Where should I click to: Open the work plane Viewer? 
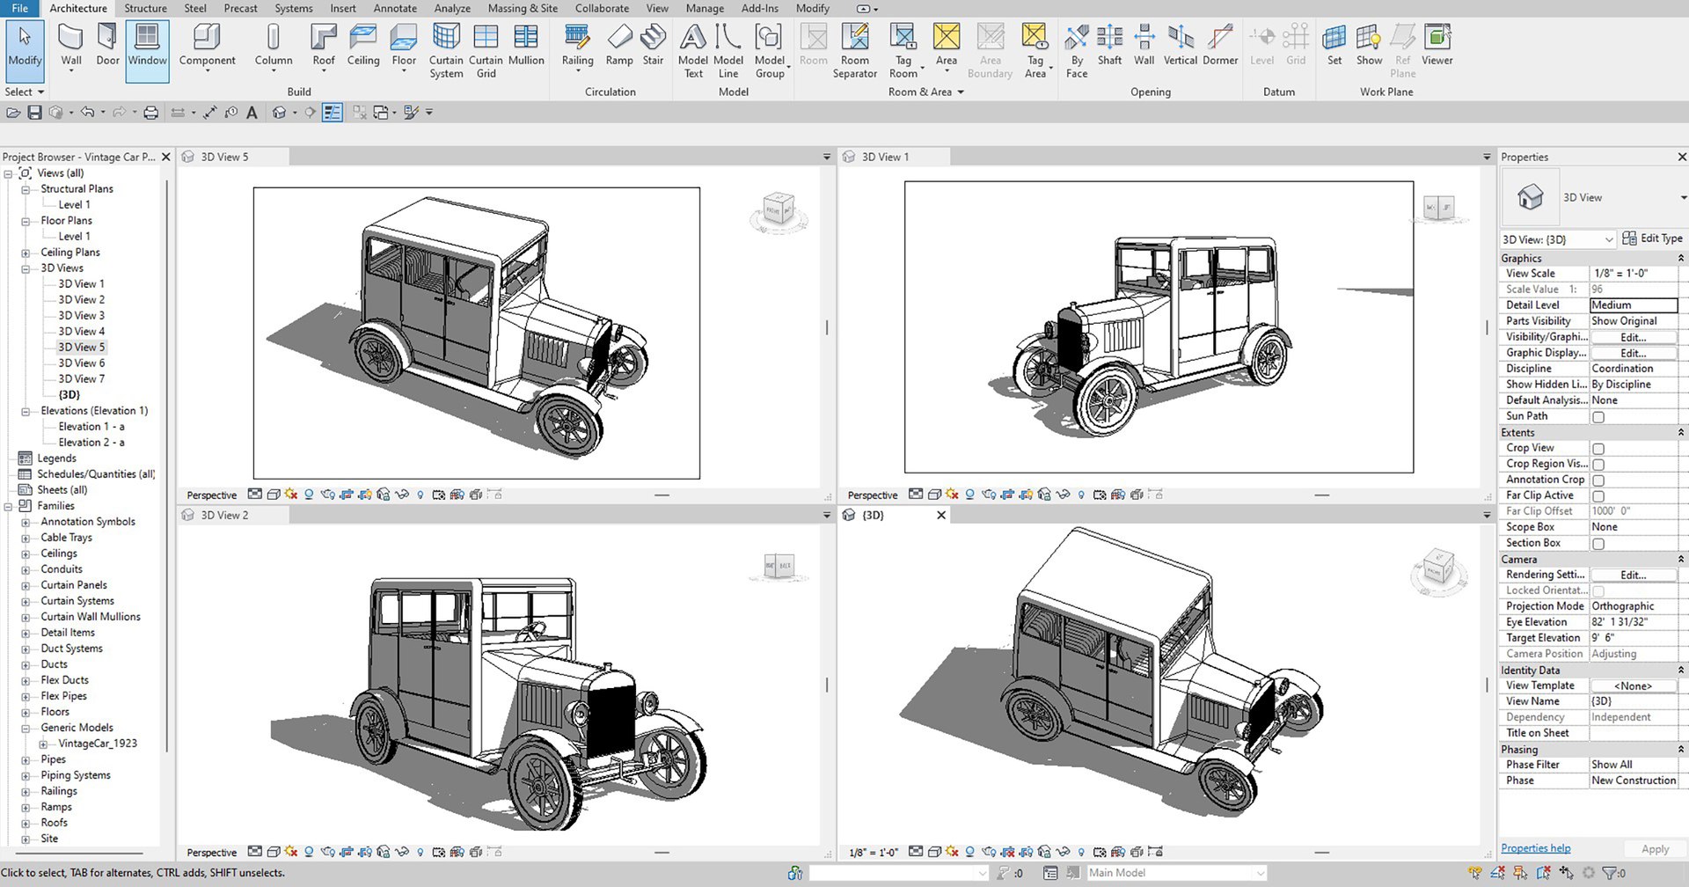(1437, 46)
